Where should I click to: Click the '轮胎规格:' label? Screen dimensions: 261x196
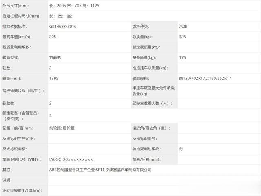click(141, 79)
